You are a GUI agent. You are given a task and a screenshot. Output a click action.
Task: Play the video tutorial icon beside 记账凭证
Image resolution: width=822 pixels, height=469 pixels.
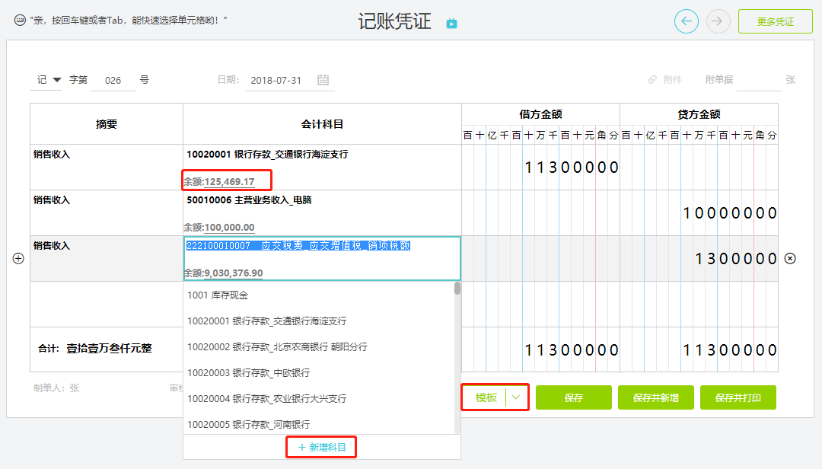click(x=452, y=24)
